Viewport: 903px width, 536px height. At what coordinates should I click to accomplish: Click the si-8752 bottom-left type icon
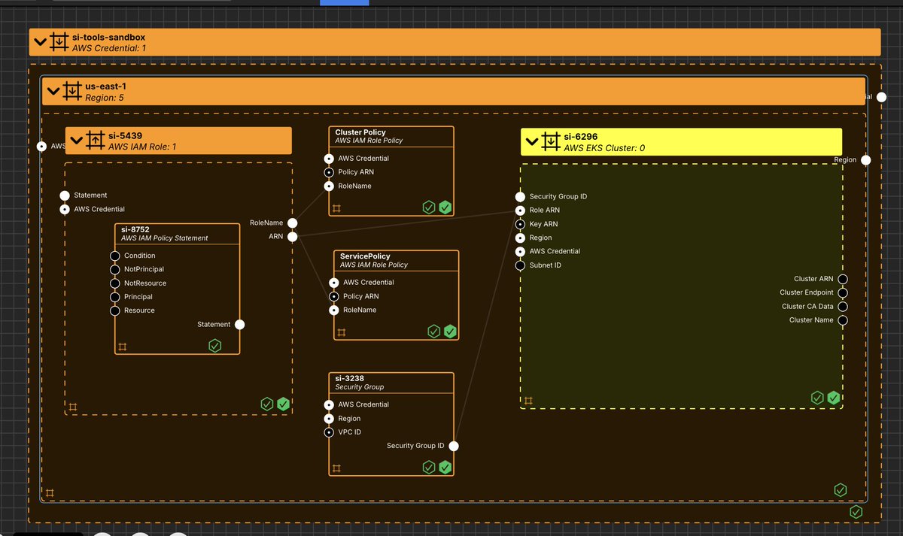(x=123, y=347)
